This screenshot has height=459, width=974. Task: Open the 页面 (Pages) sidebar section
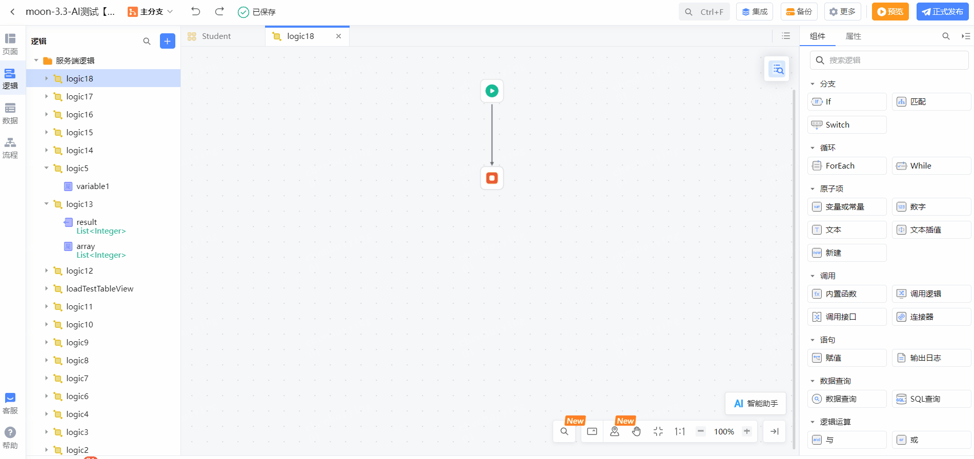click(x=10, y=44)
